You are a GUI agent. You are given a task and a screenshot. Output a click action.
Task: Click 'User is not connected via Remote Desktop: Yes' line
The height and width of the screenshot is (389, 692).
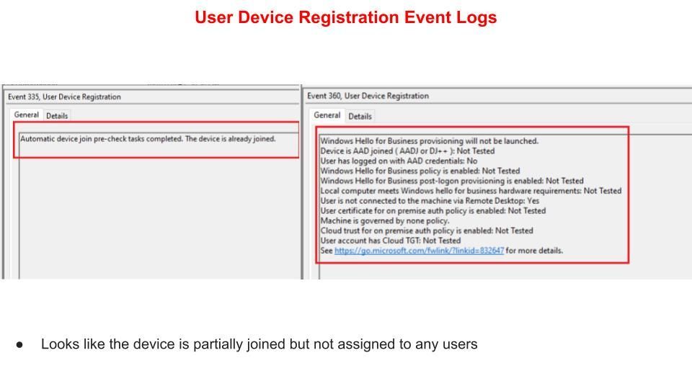430,201
